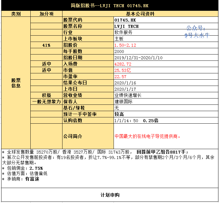
Task: Click the 积极 bonus cell
Action: pos(46,96)
